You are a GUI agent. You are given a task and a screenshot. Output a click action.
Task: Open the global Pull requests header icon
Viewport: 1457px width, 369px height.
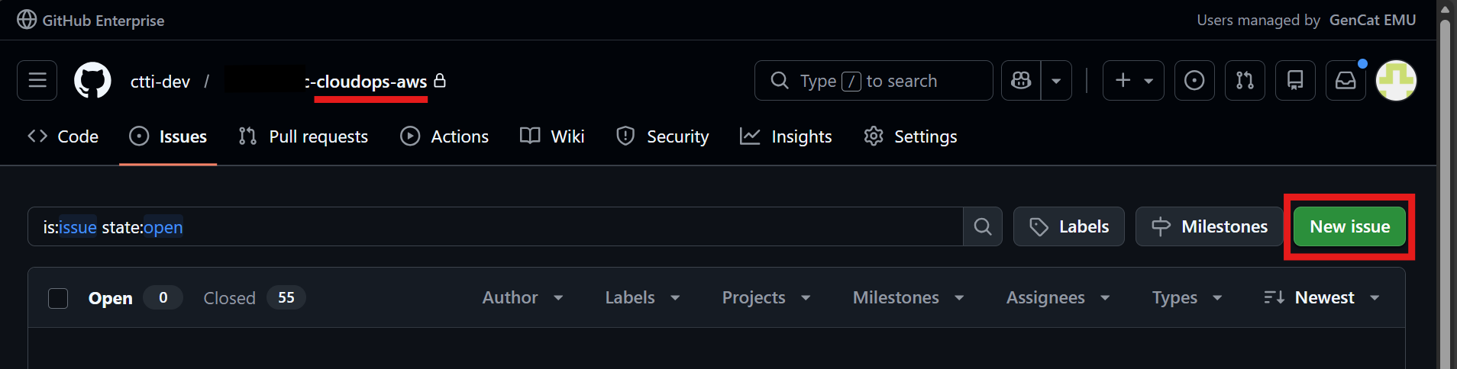pyautogui.click(x=1245, y=80)
